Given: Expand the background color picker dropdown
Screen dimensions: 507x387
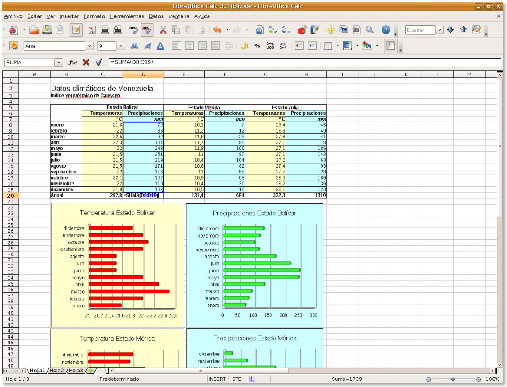Looking at the screenshot, I should [376, 45].
